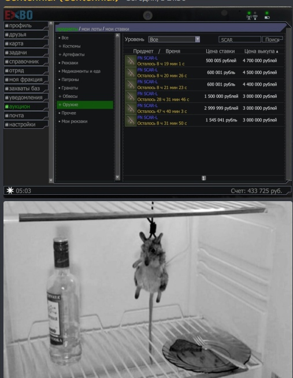The width and height of the screenshot is (293, 378).
Task: Sort by Предмет column header
Action: click(x=143, y=51)
